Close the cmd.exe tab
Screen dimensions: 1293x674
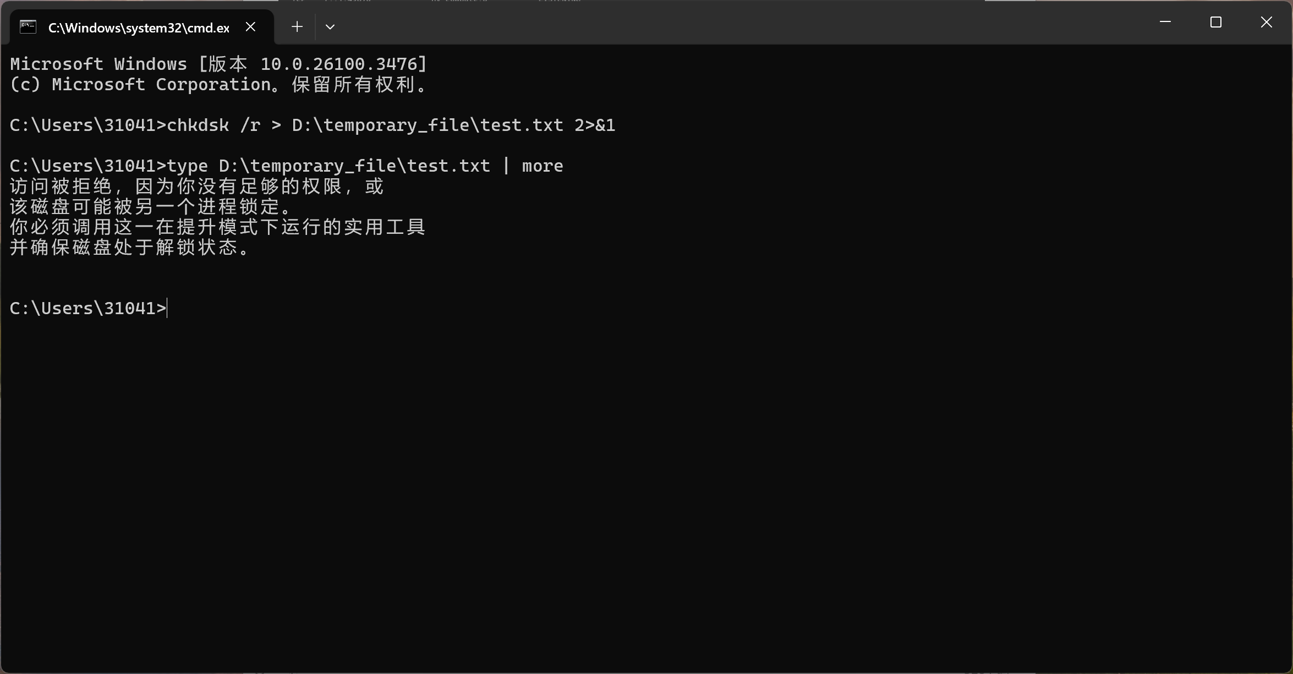click(x=250, y=26)
